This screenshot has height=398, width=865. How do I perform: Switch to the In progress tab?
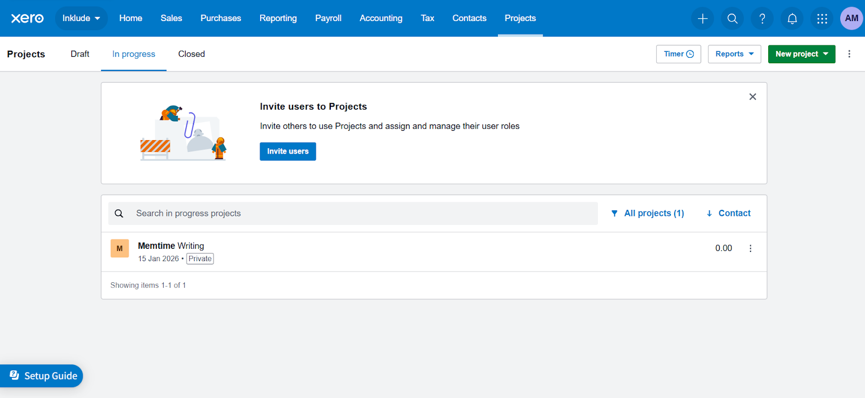click(x=134, y=54)
